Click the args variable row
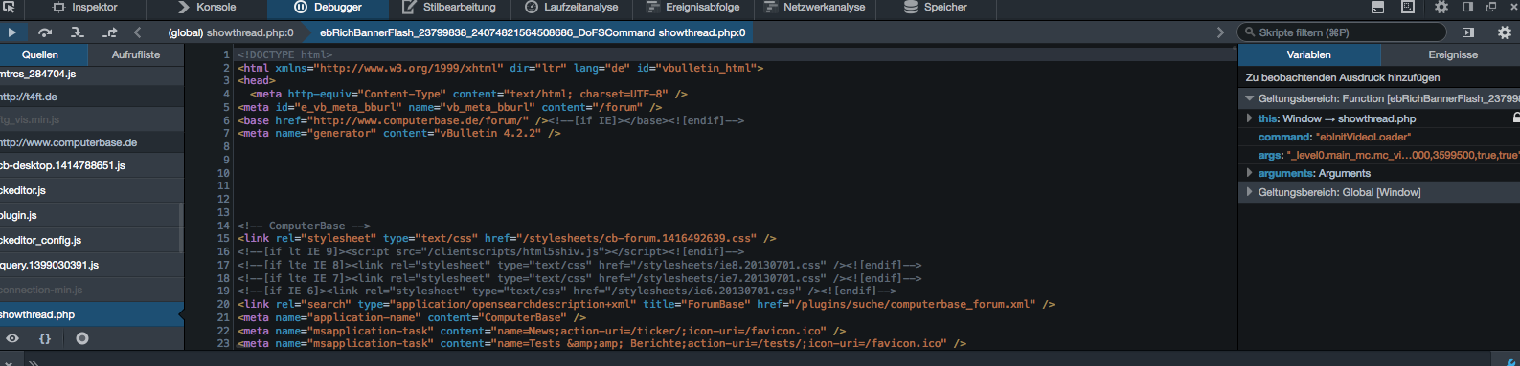The height and width of the screenshot is (366, 1520). 1379,155
